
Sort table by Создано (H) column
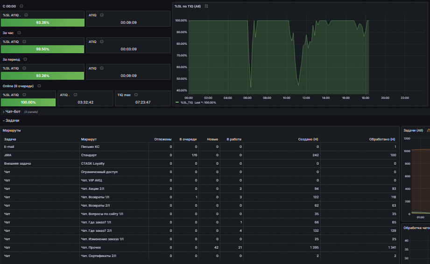coord(308,139)
